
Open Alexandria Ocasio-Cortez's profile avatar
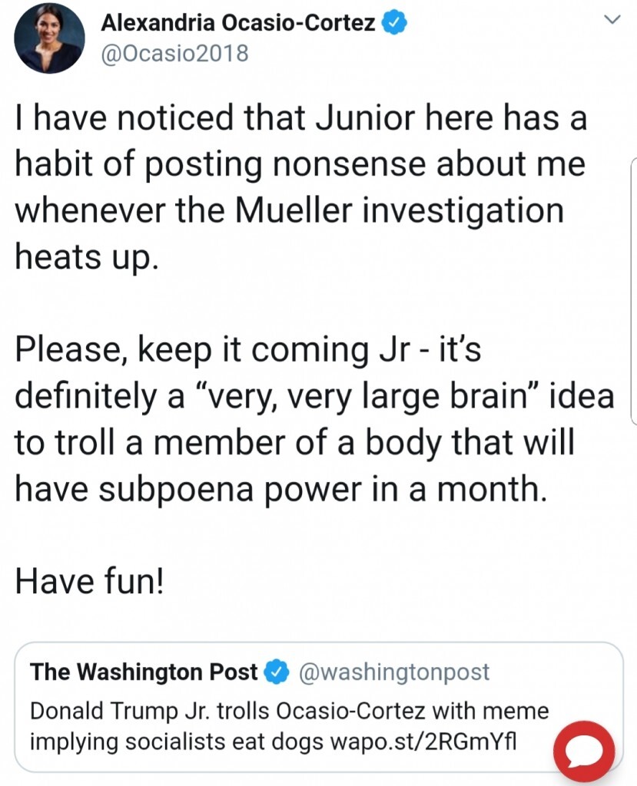click(48, 38)
